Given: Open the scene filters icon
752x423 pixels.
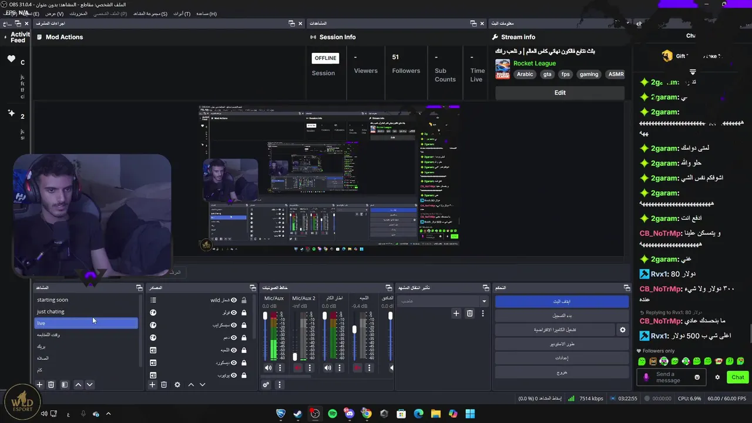Looking at the screenshot, I should pos(65,385).
